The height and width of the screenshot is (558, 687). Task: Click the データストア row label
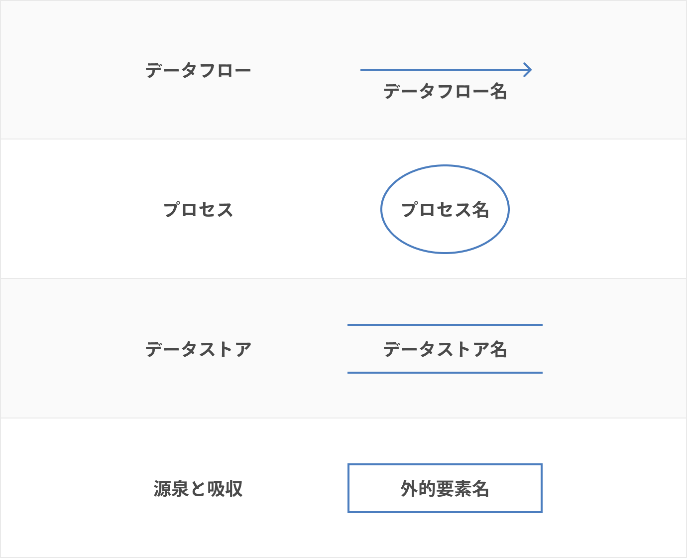198,349
